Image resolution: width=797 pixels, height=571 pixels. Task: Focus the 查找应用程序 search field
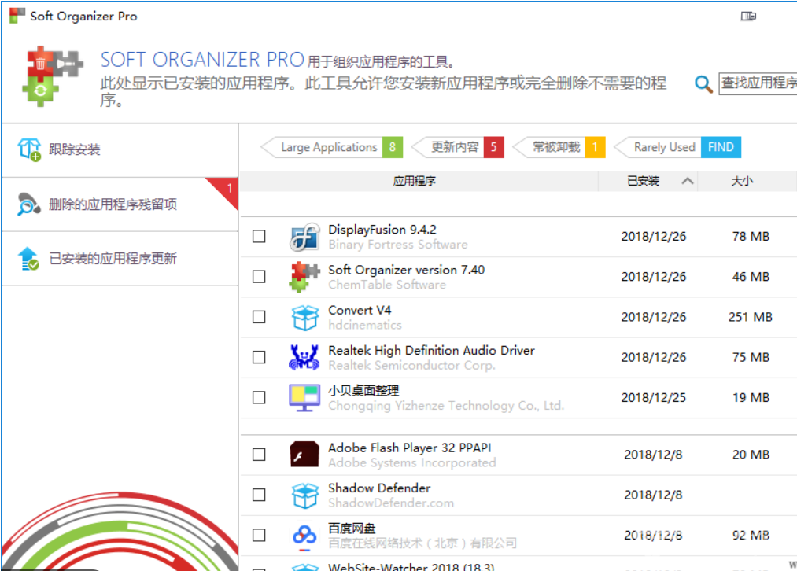tap(758, 83)
